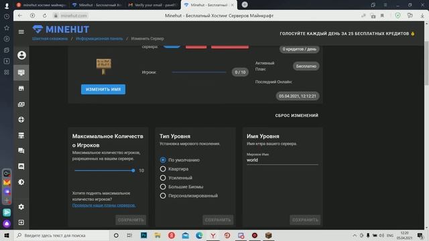Image resolution: width=429 pixels, height=241 pixels.
Task: Click the players 0/10 progress bar
Action: (x=199, y=72)
